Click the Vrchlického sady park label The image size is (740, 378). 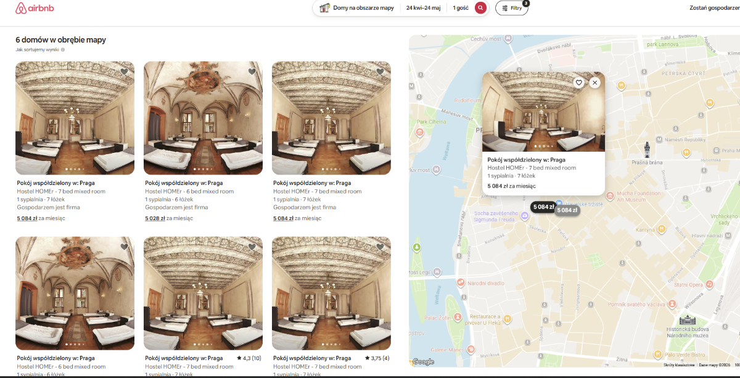pos(724,219)
